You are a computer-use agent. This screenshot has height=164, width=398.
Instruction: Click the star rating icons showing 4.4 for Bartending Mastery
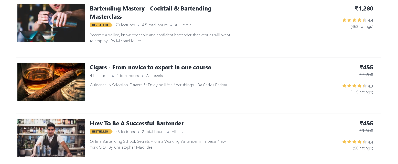click(354, 20)
